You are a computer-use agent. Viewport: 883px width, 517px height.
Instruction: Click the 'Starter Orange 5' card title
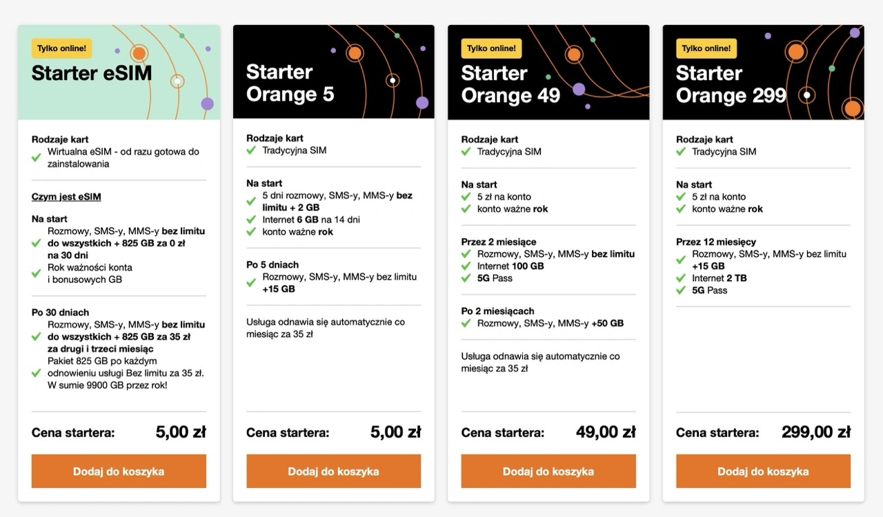click(x=290, y=83)
